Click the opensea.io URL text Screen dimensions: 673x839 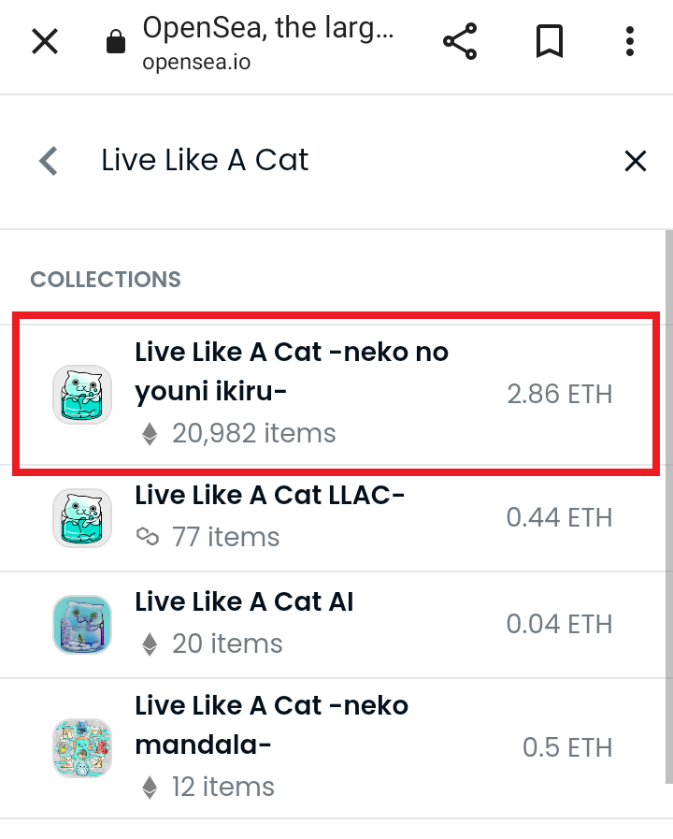point(196,63)
